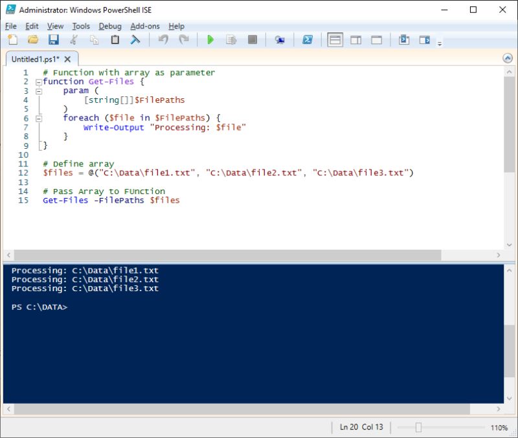
Task: Toggle Show Script Pane Right layout
Action: (356, 40)
